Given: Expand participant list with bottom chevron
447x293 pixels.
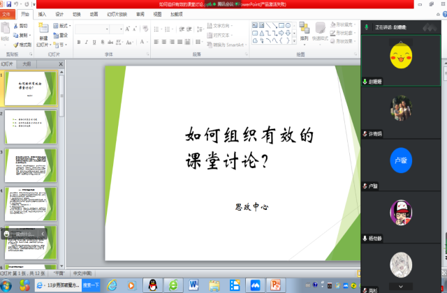Looking at the screenshot, I should pyautogui.click(x=400, y=285).
